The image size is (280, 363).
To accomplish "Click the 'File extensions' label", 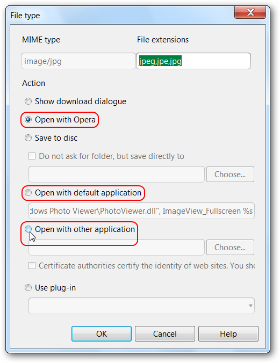I will point(163,40).
